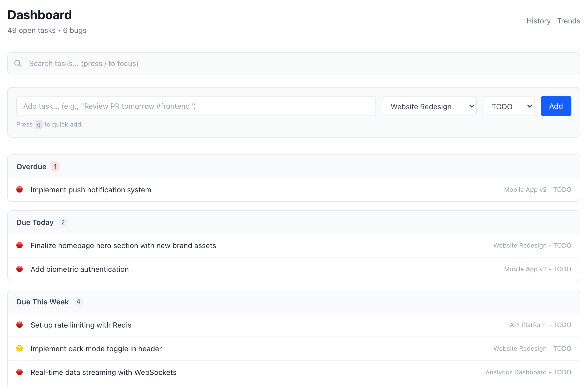Click the Overdue count badge

click(55, 167)
